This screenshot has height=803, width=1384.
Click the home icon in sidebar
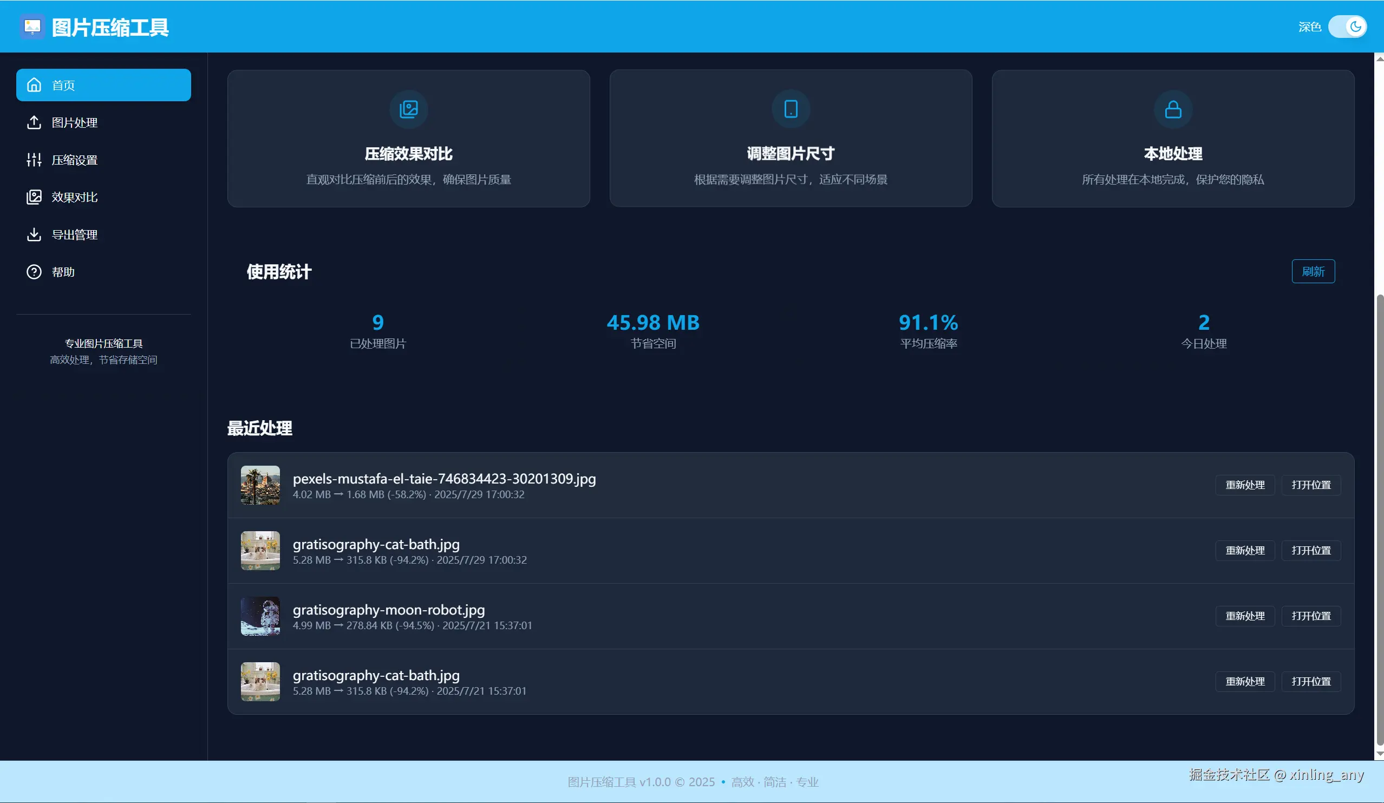34,85
